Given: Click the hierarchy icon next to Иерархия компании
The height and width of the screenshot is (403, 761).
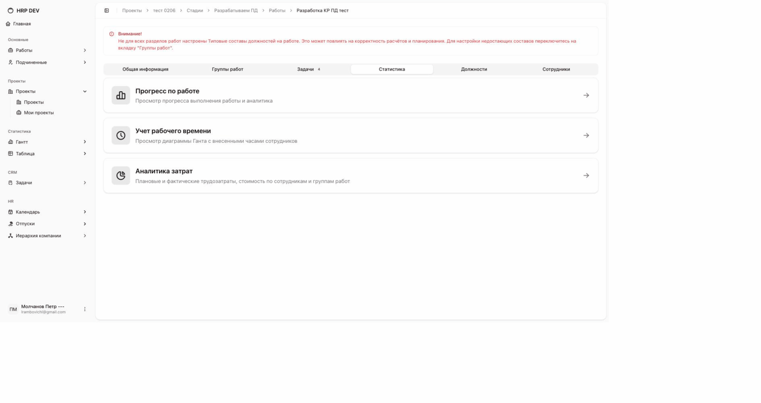Looking at the screenshot, I should click(10, 236).
